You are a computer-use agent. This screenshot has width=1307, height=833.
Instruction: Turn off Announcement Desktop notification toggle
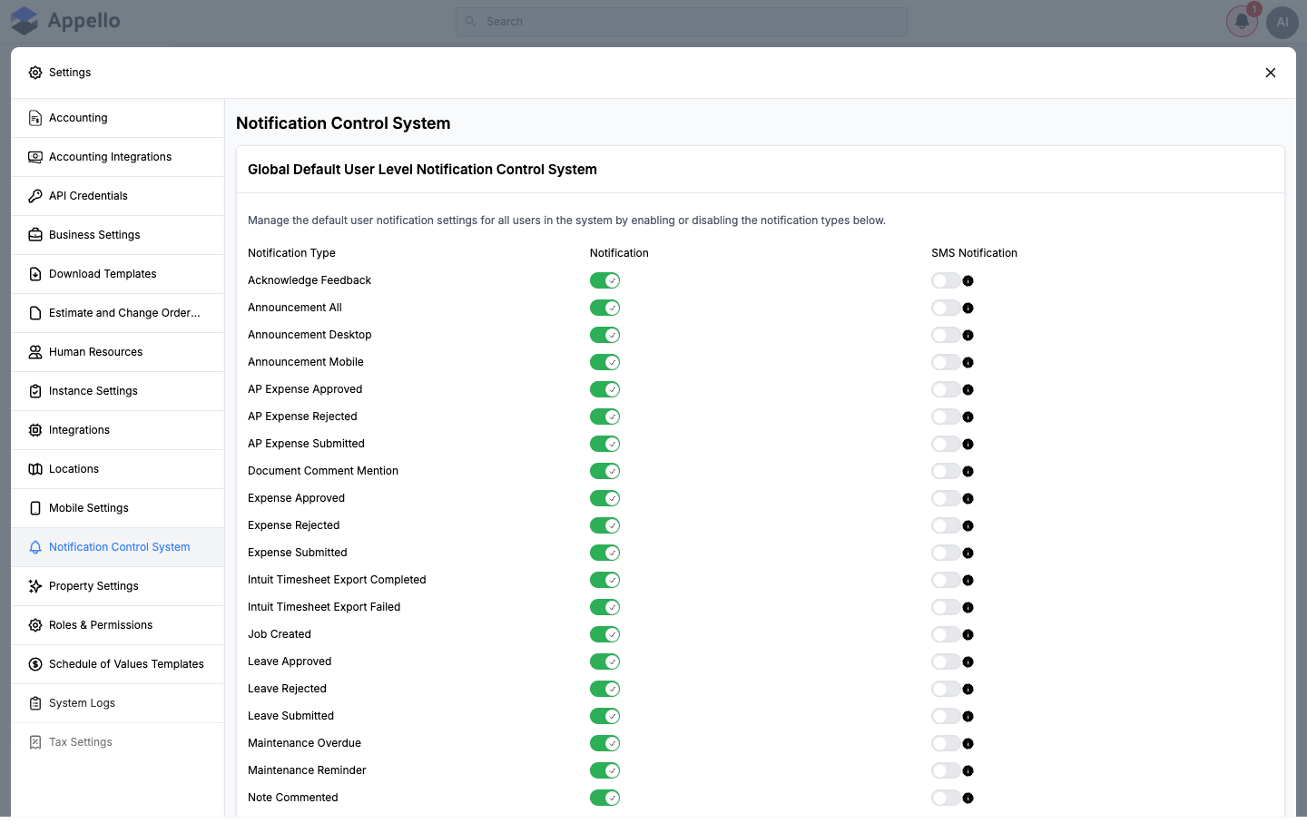pos(604,335)
